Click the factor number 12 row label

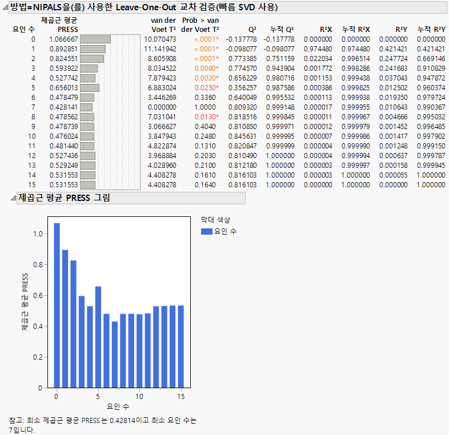pyautogui.click(x=32, y=156)
